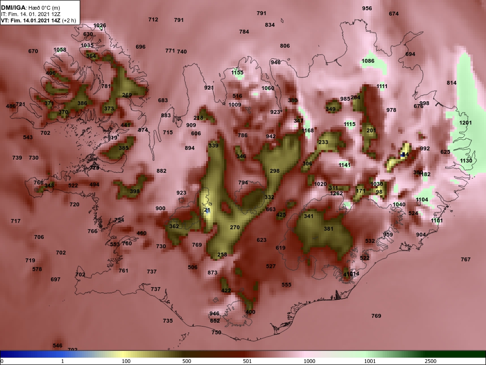This screenshot has width=486, height=365.
Task: Select the 543 value
Action: coord(28,137)
